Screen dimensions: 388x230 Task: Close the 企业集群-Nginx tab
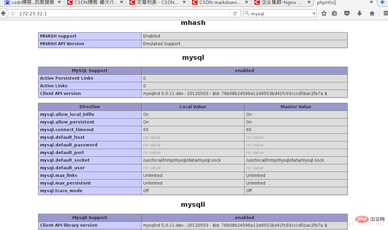click(309, 2)
